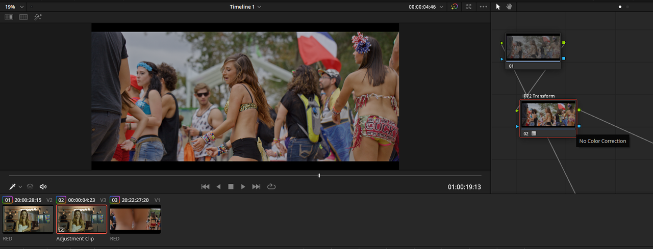Click the 03 clip number badge
Image resolution: width=653 pixels, height=249 pixels.
pos(114,200)
